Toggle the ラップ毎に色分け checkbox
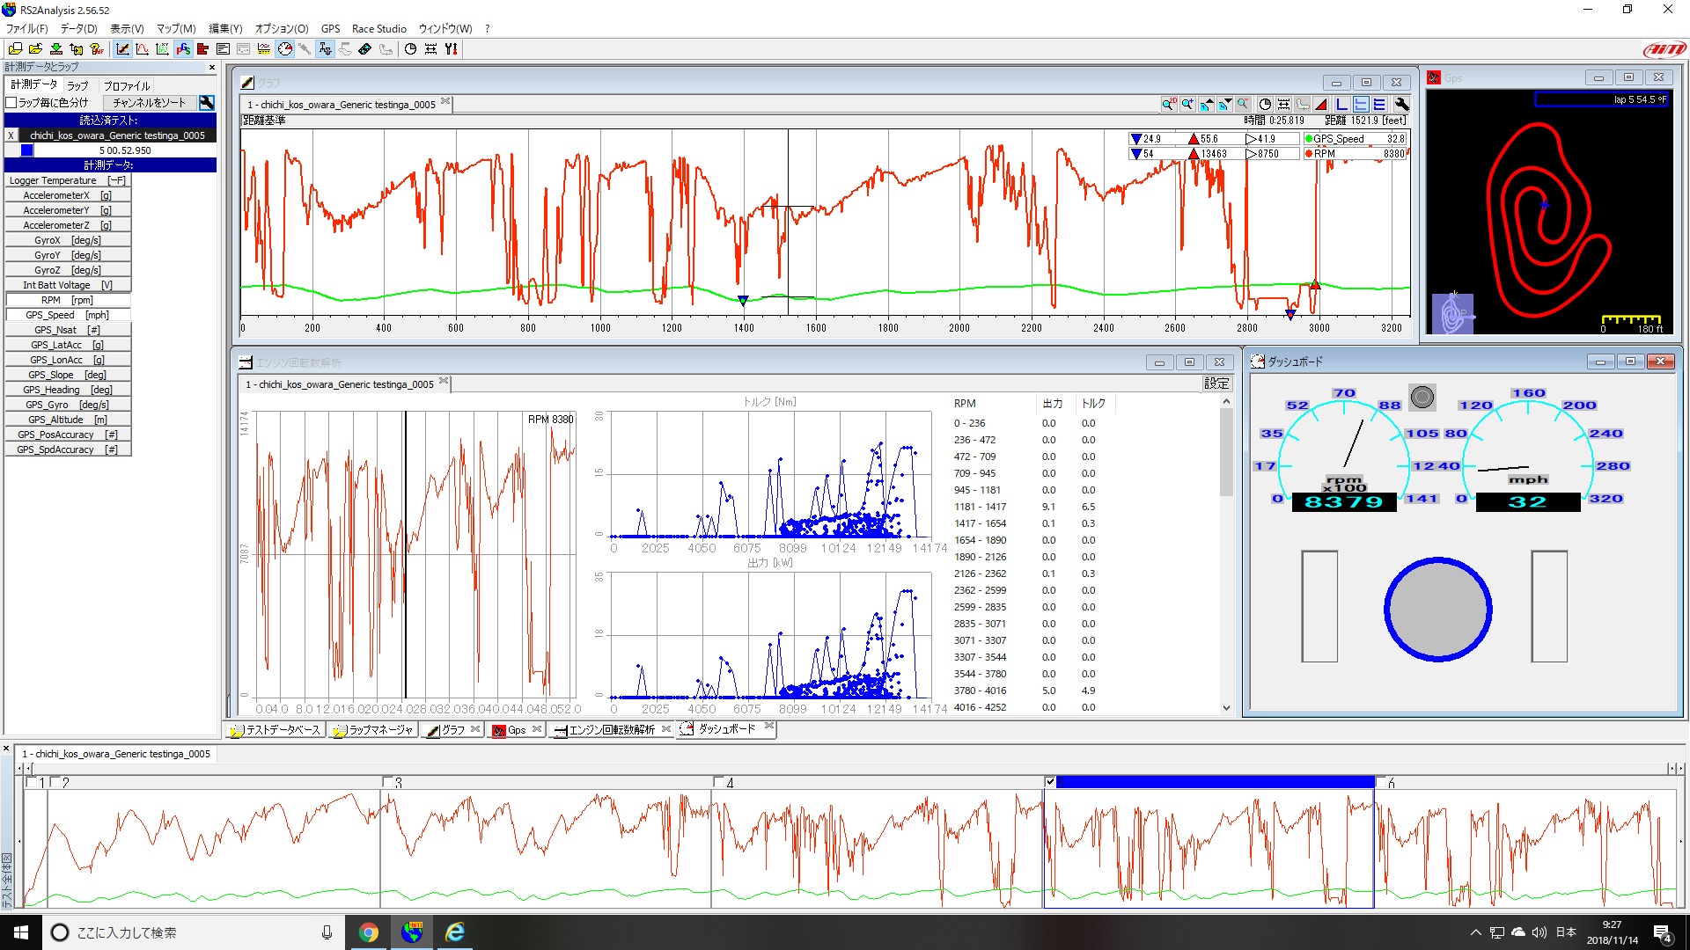The image size is (1690, 950). tap(12, 103)
